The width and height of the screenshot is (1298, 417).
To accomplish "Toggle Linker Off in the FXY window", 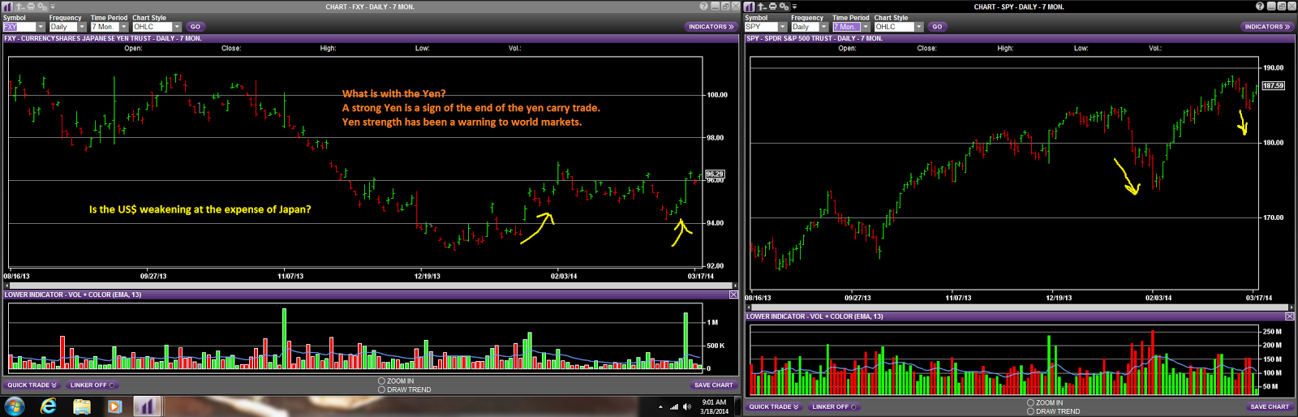I will coord(92,385).
